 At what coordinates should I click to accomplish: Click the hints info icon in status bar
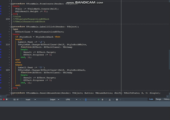pyautogui.click(x=117, y=100)
